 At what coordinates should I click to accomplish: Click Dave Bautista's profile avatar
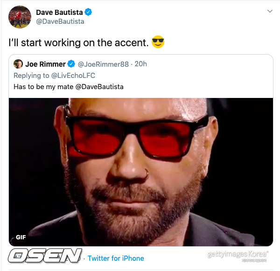tap(20, 17)
